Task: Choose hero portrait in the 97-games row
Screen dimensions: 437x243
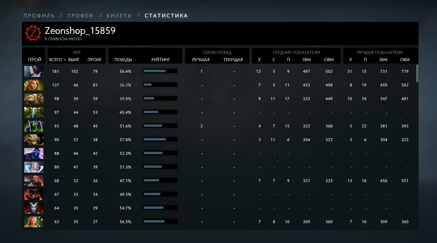Action: 34,112
